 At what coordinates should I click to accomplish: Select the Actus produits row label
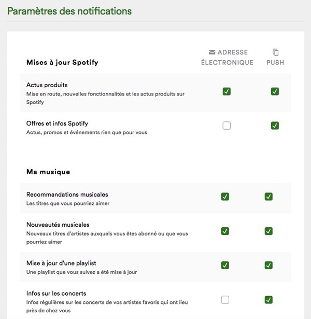pyautogui.click(x=47, y=85)
